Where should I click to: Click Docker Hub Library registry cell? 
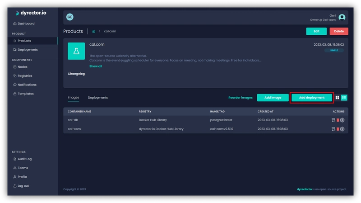tap(153, 120)
